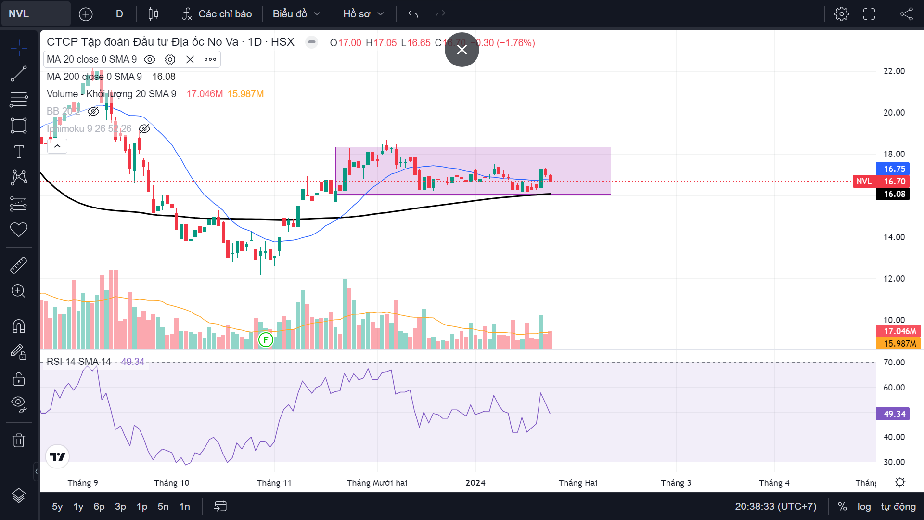Collapse the indicator legend with chevron
The width and height of the screenshot is (924, 520).
tap(57, 146)
